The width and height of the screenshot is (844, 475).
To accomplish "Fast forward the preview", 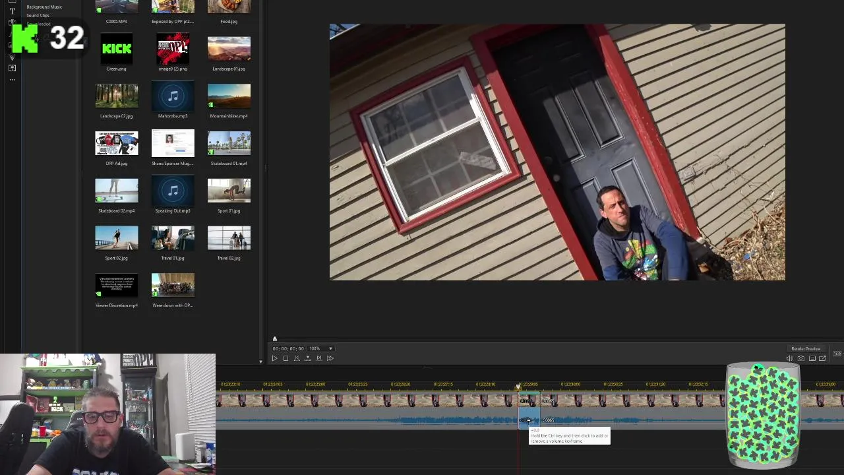I will [x=330, y=358].
